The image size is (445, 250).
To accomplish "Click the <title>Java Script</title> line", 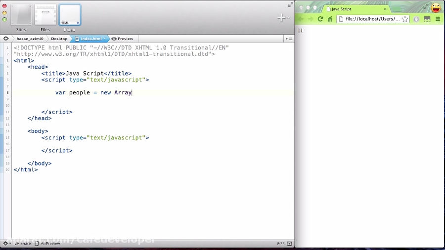I will pyautogui.click(x=86, y=74).
